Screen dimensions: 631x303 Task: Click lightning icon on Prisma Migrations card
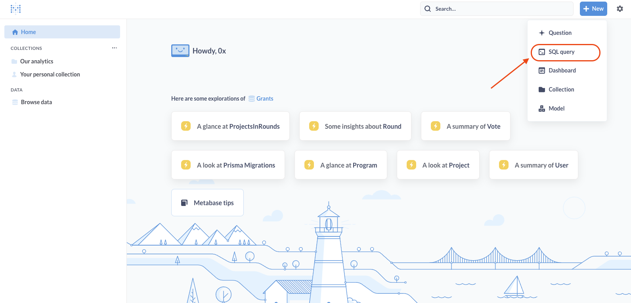(x=186, y=165)
